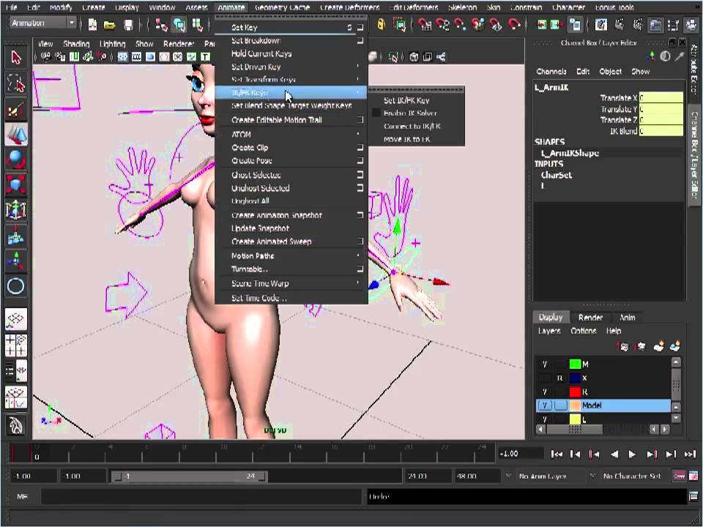Image resolution: width=703 pixels, height=527 pixels.
Task: Click the Save Scene disk icon
Action: click(128, 25)
